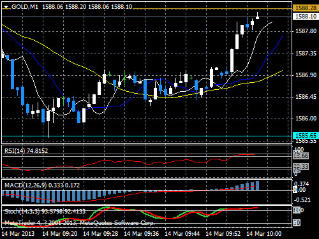The image size is (319, 239).
Task: Click the 1587.80 price scale value
Action: [306, 31]
